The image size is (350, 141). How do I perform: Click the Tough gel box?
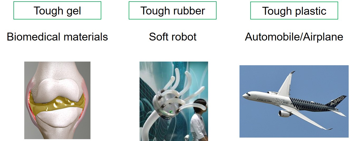[x=57, y=11]
